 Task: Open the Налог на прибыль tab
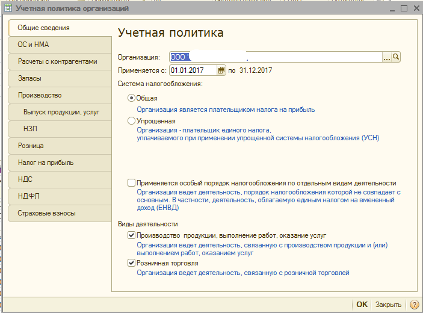(x=59, y=163)
